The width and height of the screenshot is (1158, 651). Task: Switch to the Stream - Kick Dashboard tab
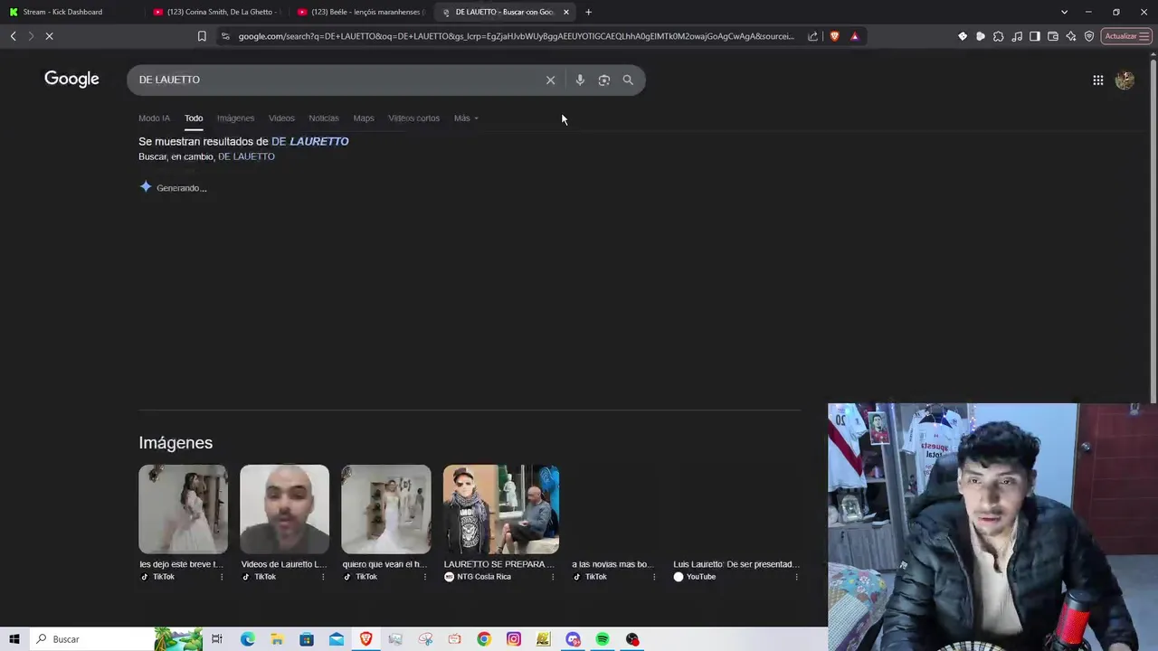[72, 12]
